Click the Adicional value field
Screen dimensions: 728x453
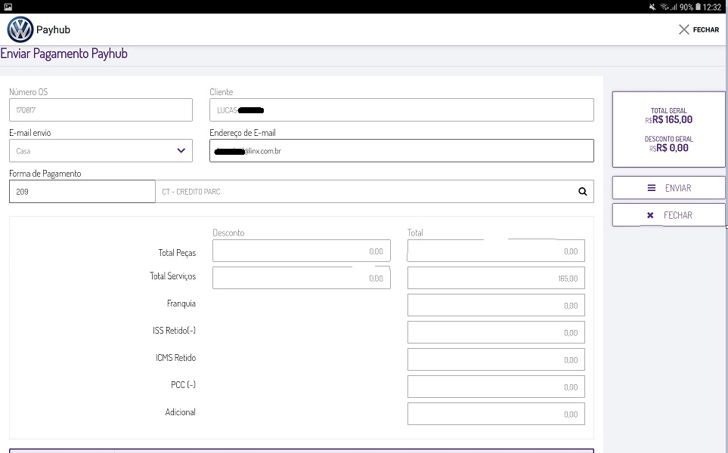coord(496,414)
